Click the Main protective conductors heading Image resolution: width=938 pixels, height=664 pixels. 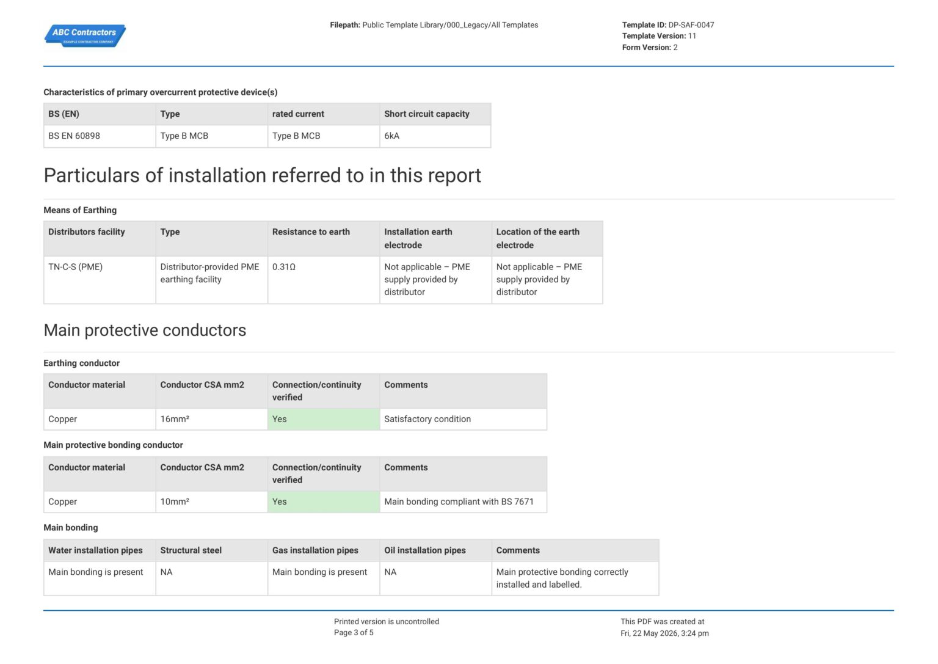(x=145, y=330)
